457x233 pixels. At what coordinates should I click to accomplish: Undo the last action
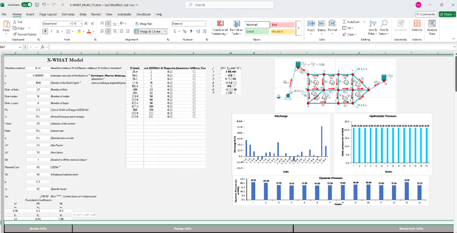pyautogui.click(x=44, y=5)
